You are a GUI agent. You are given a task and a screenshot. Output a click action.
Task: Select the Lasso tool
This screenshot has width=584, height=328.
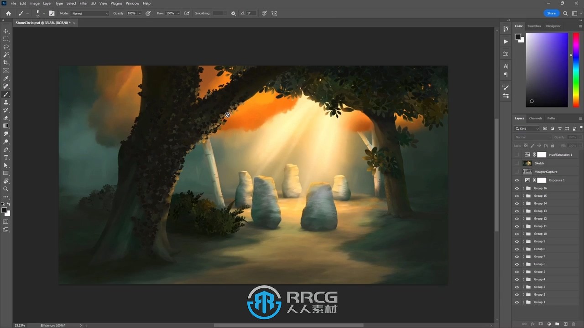pyautogui.click(x=6, y=47)
